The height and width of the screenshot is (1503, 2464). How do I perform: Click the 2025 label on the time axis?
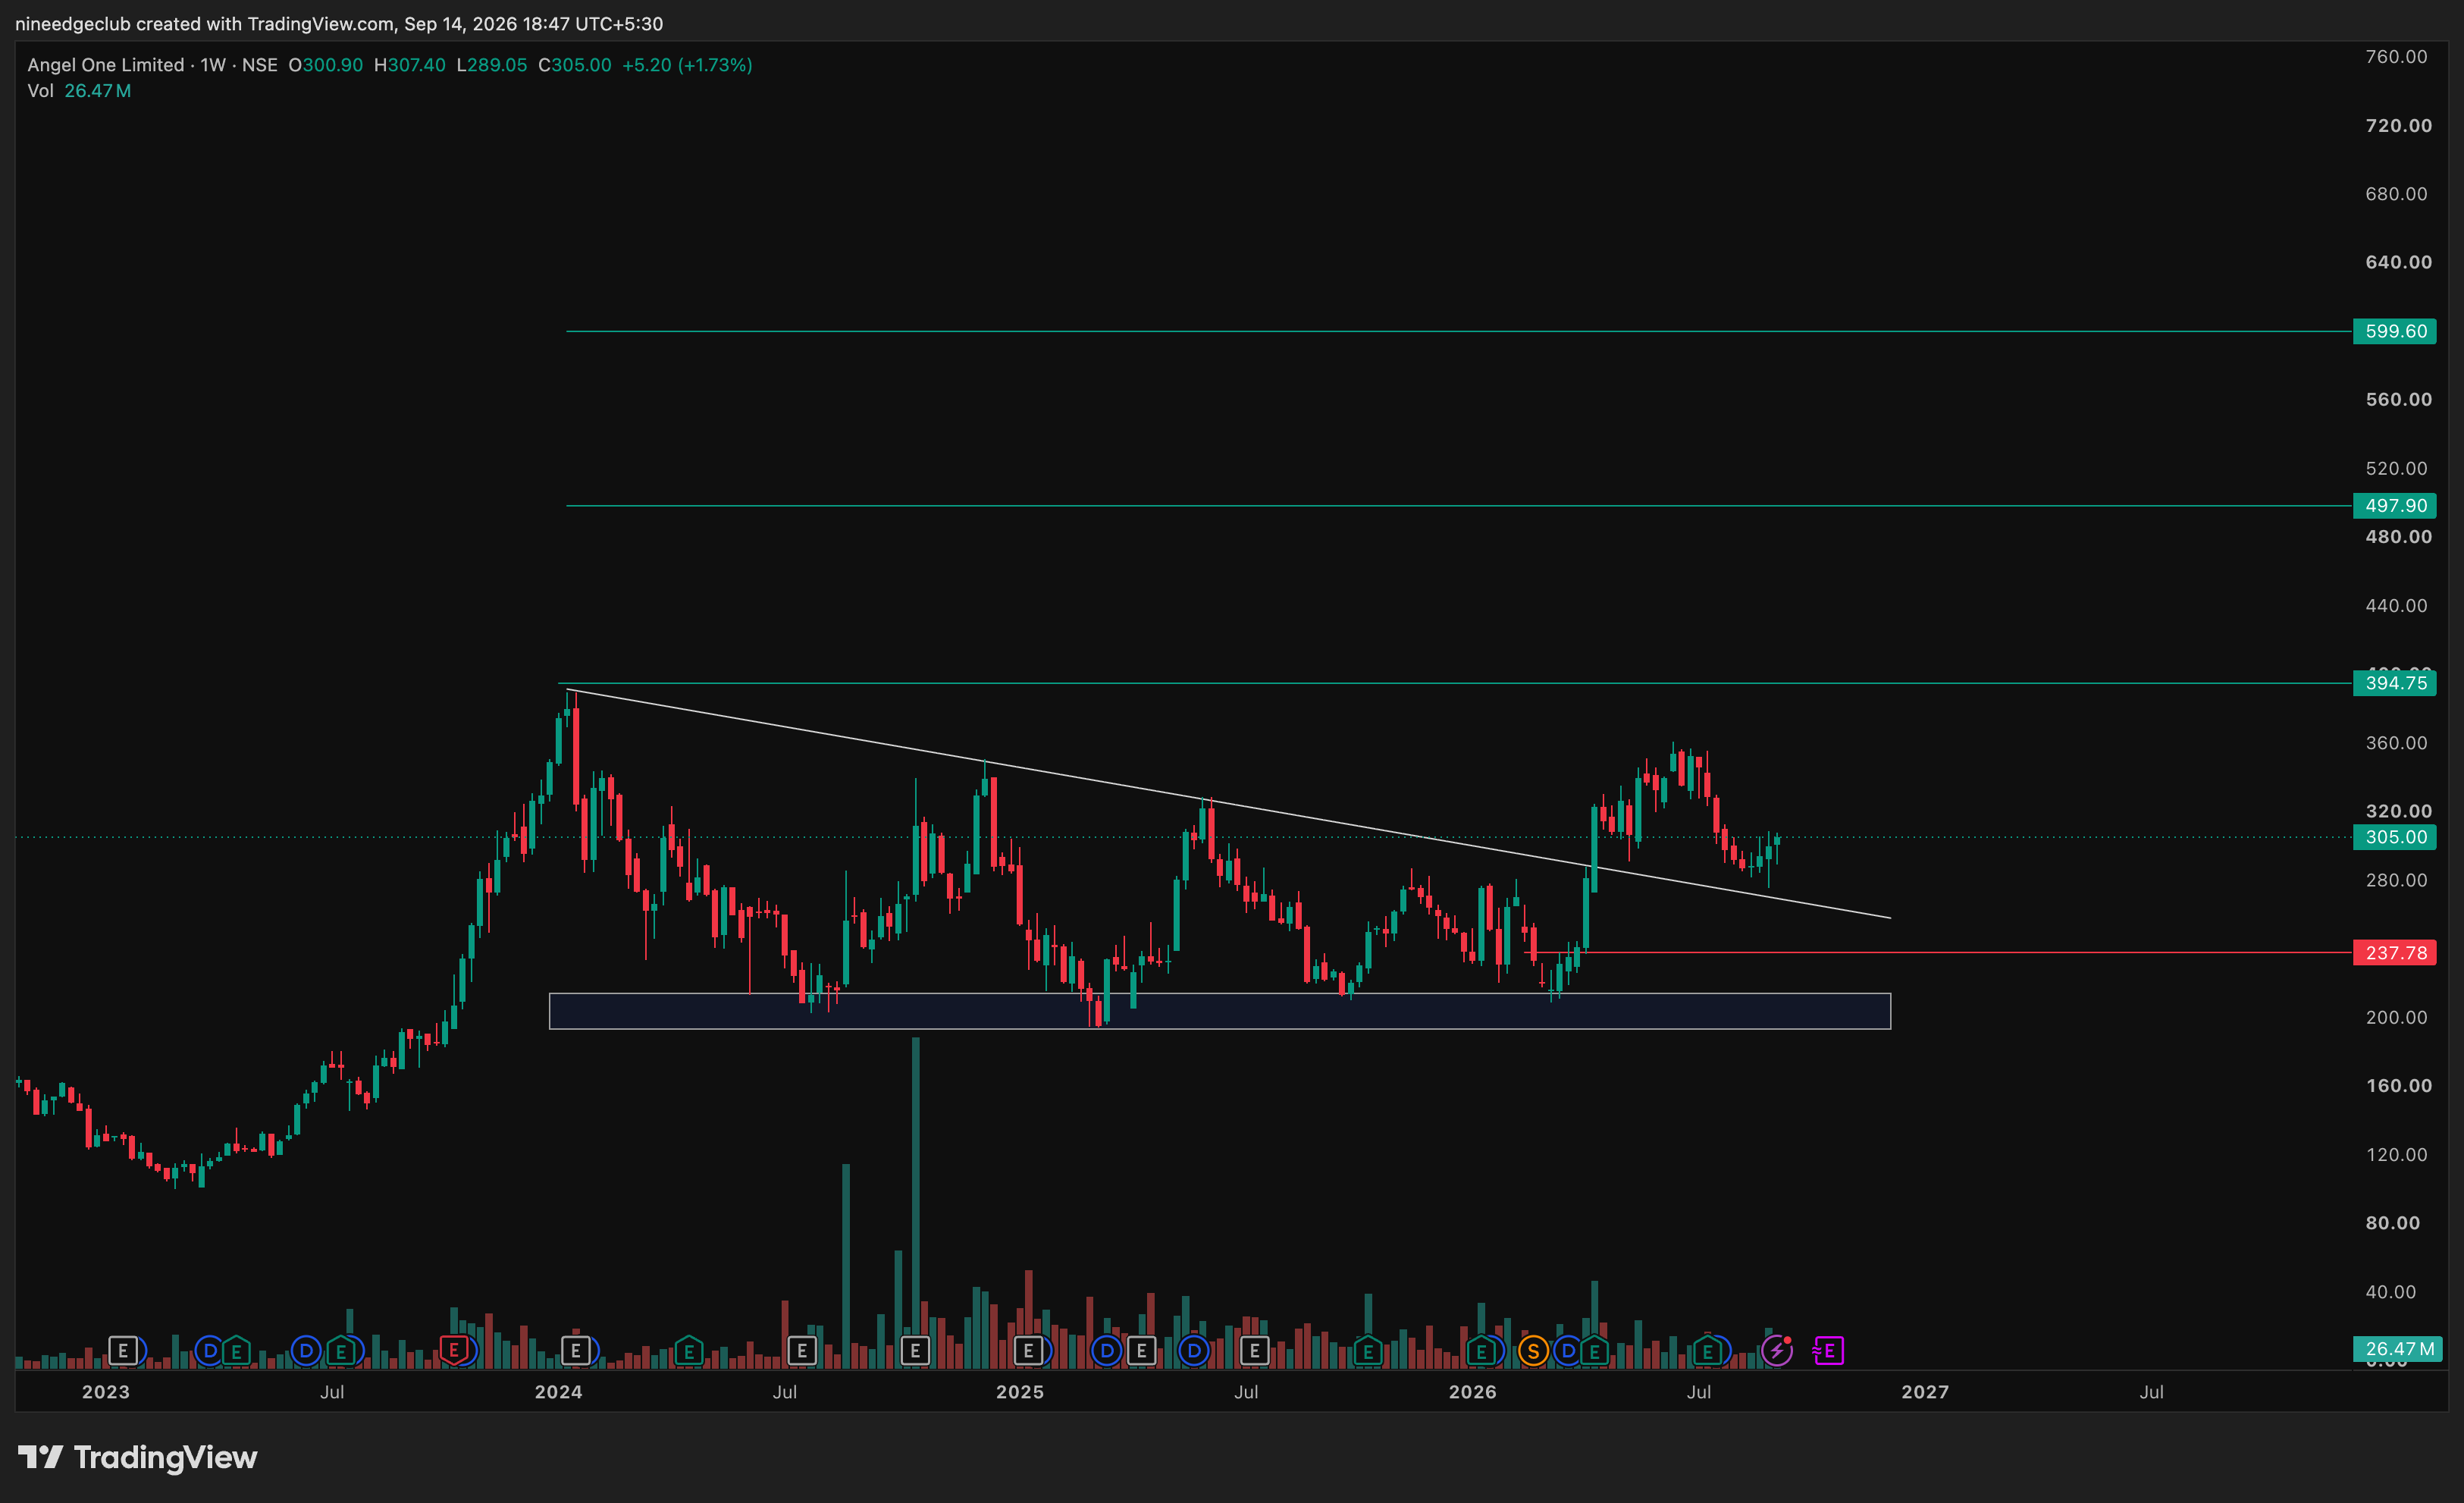(x=1019, y=1392)
